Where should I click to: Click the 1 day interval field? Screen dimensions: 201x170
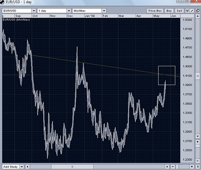tap(52, 11)
